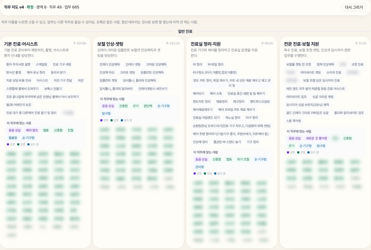371x250 pixels.
Task: Pick the 방사선 촬영 task chip
Action: point(14,73)
